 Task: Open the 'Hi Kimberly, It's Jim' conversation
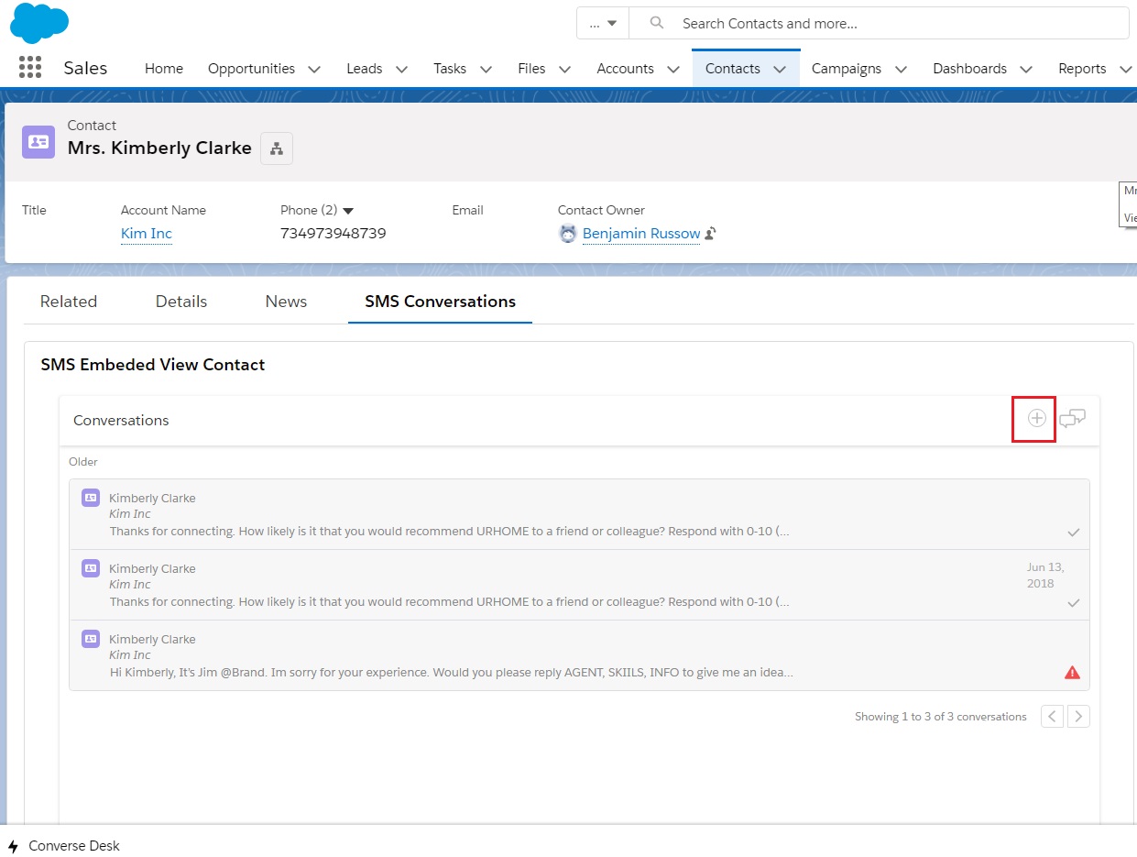[579, 655]
